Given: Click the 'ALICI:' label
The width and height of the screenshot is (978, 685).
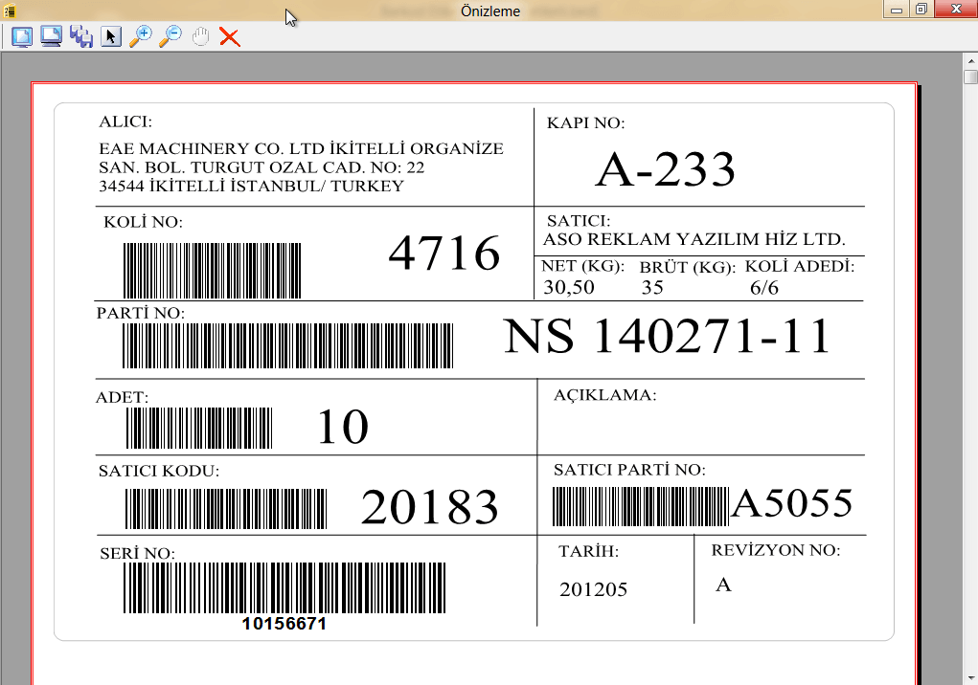Looking at the screenshot, I should pyautogui.click(x=125, y=122).
